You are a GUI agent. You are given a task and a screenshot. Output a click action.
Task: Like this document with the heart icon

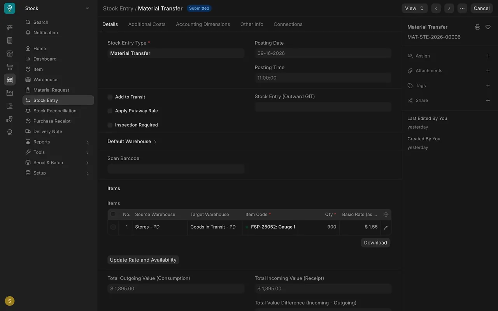[x=488, y=27]
